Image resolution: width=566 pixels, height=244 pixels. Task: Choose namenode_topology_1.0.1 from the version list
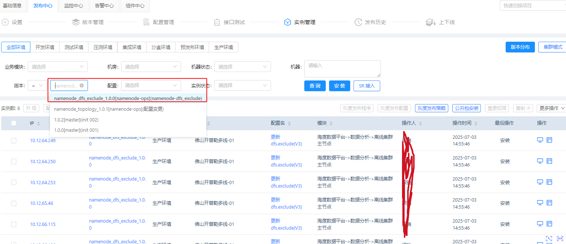tap(109, 109)
